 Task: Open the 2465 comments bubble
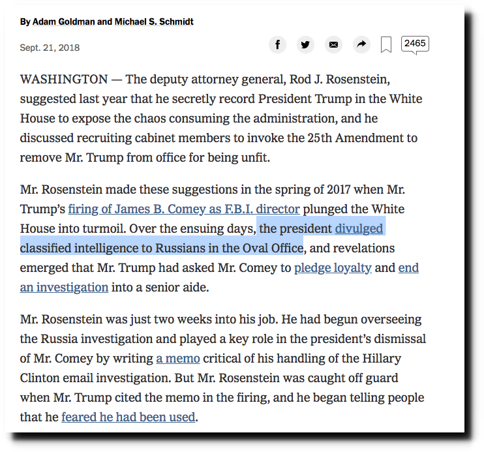pos(415,44)
